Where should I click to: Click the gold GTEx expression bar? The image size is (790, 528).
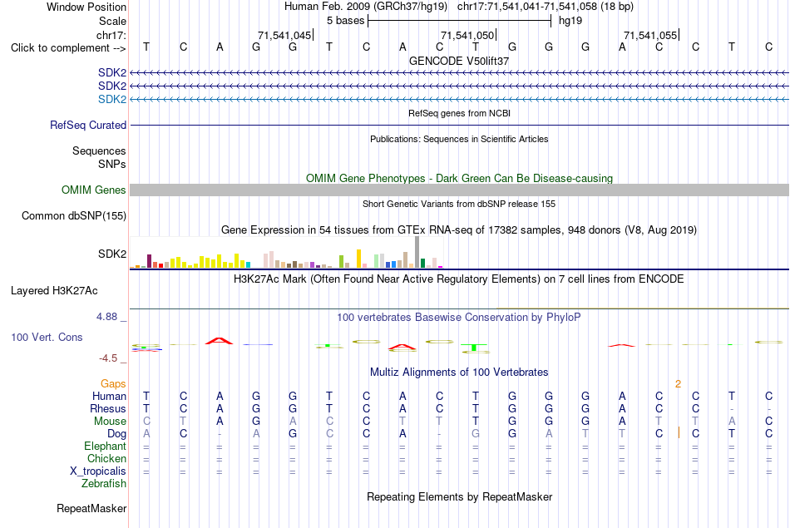(358, 259)
